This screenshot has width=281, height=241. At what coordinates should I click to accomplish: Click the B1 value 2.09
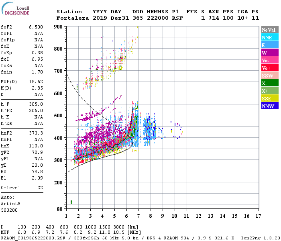[37, 178]
